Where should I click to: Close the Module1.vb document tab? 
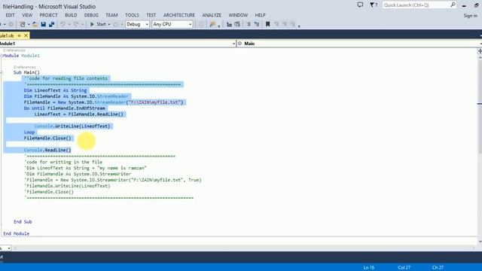click(x=26, y=35)
